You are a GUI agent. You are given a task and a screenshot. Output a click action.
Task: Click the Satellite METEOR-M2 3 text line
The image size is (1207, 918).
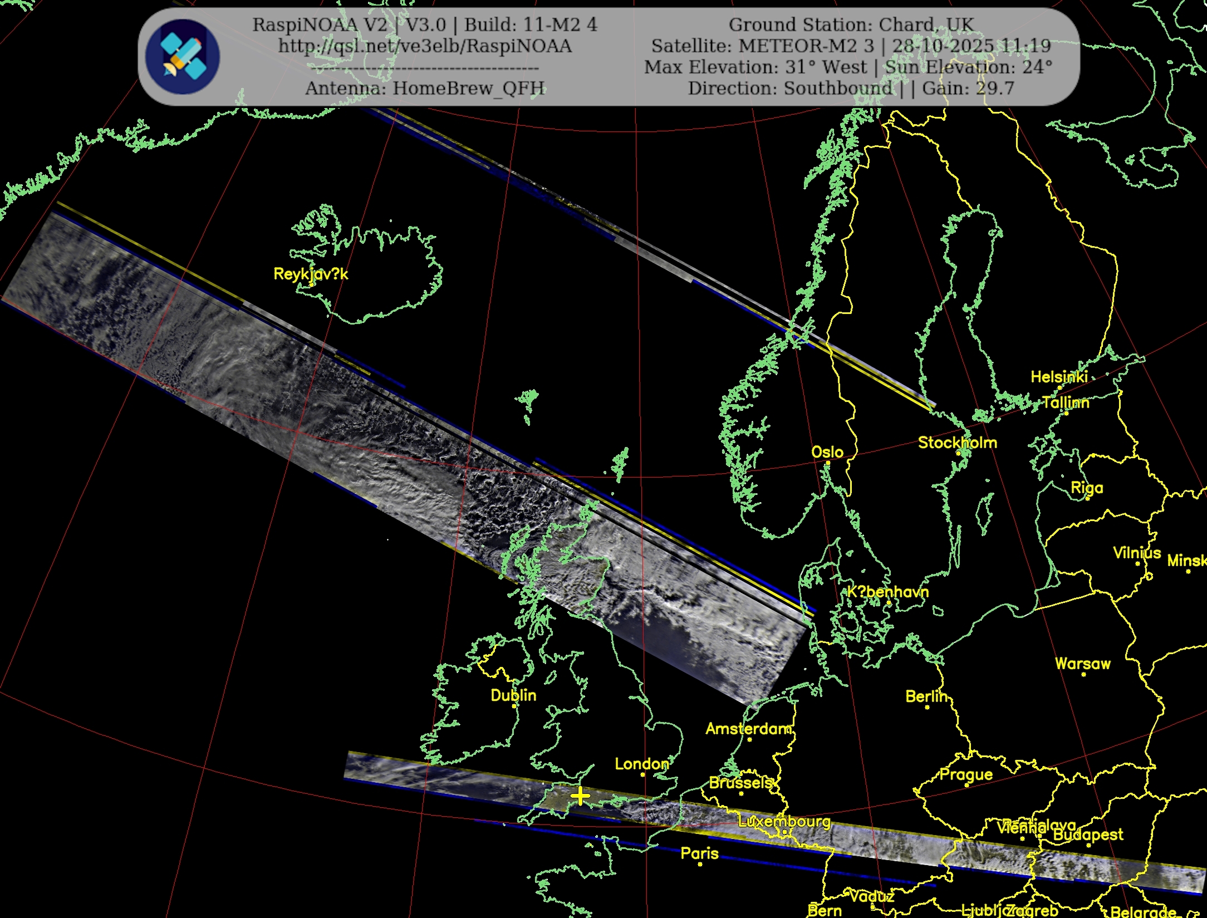(x=851, y=46)
